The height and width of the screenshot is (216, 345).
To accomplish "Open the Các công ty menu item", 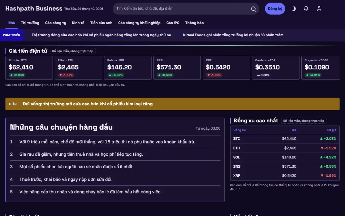I will [x=55, y=23].
